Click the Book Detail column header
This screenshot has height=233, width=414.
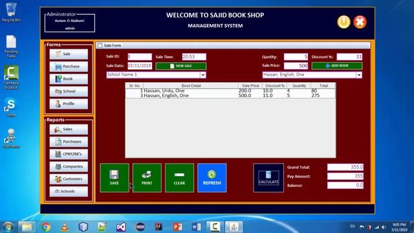click(x=191, y=85)
